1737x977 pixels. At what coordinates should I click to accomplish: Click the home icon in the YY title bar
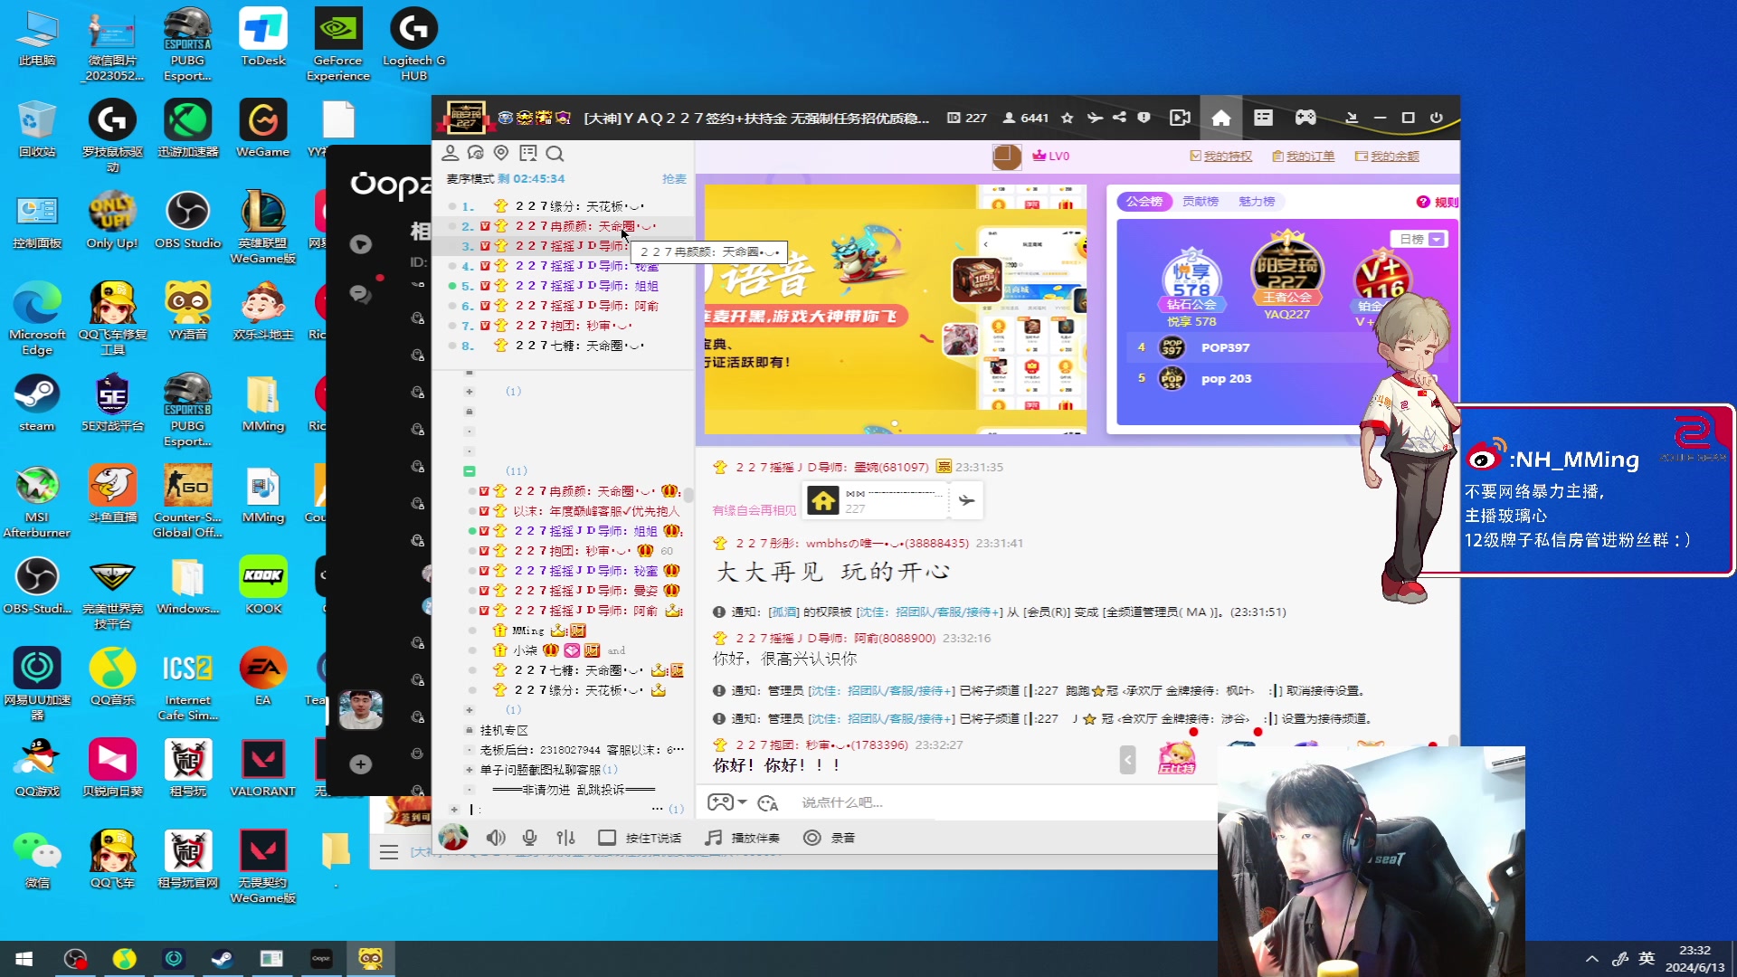coord(1221,118)
